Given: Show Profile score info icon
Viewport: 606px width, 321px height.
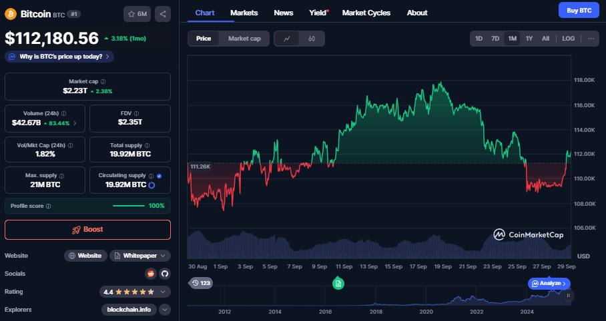Looking at the screenshot, I should [x=48, y=206].
